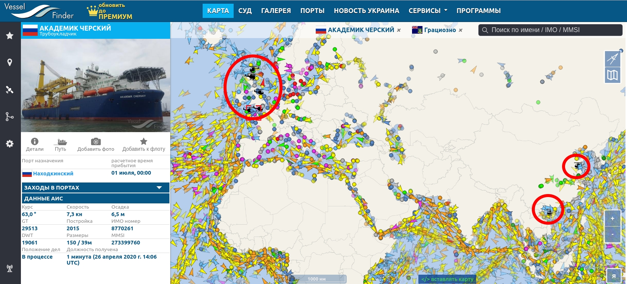Click the IMO number 8770261
The width and height of the screenshot is (627, 284).
click(x=122, y=228)
